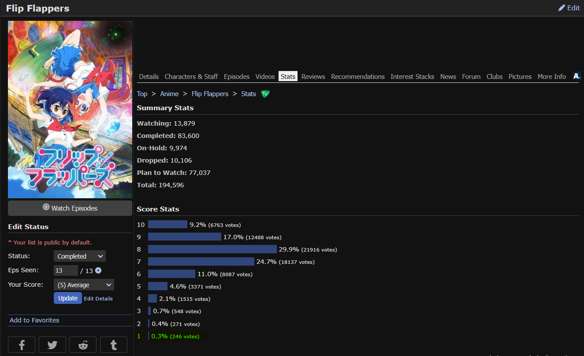Open the Characters & Staff tab
584x356 pixels.
pyautogui.click(x=191, y=77)
